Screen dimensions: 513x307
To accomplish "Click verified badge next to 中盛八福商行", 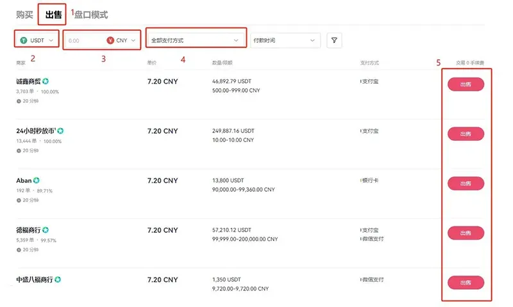I will (58, 279).
